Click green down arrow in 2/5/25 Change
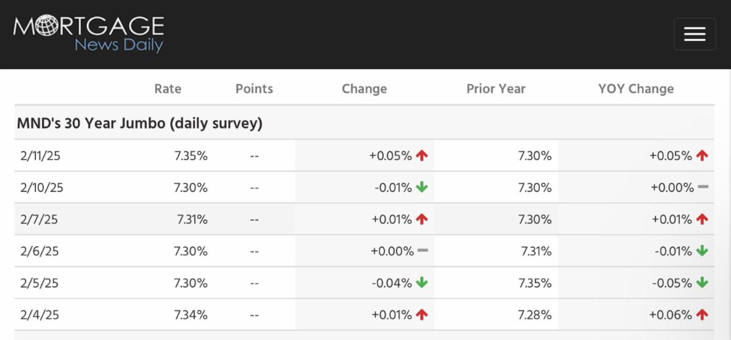 click(422, 283)
